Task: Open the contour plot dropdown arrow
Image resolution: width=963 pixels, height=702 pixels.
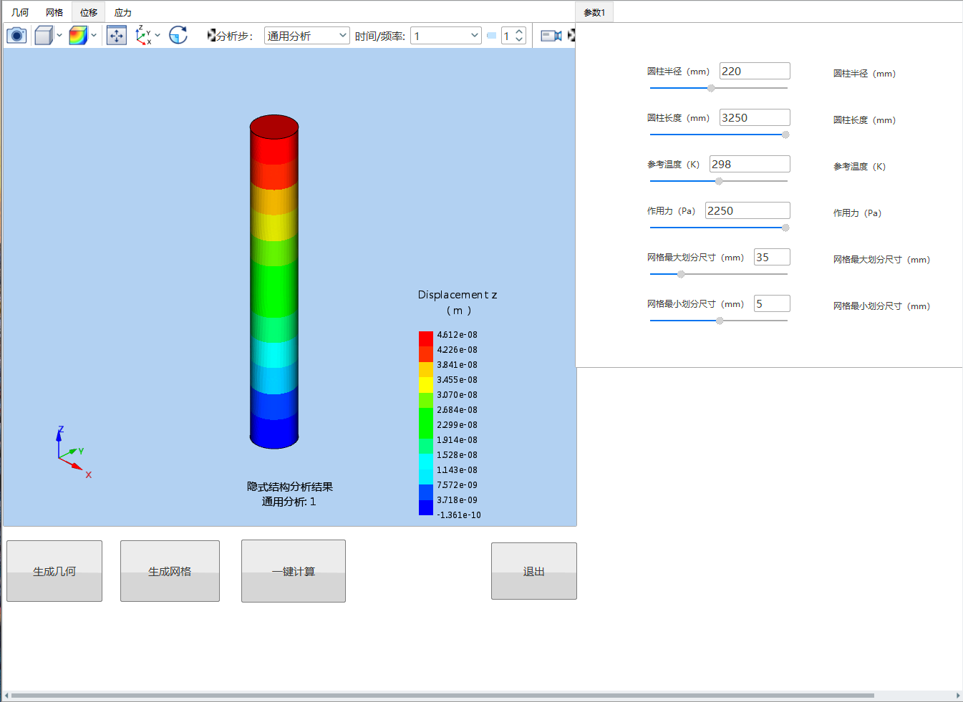Action: [94, 35]
